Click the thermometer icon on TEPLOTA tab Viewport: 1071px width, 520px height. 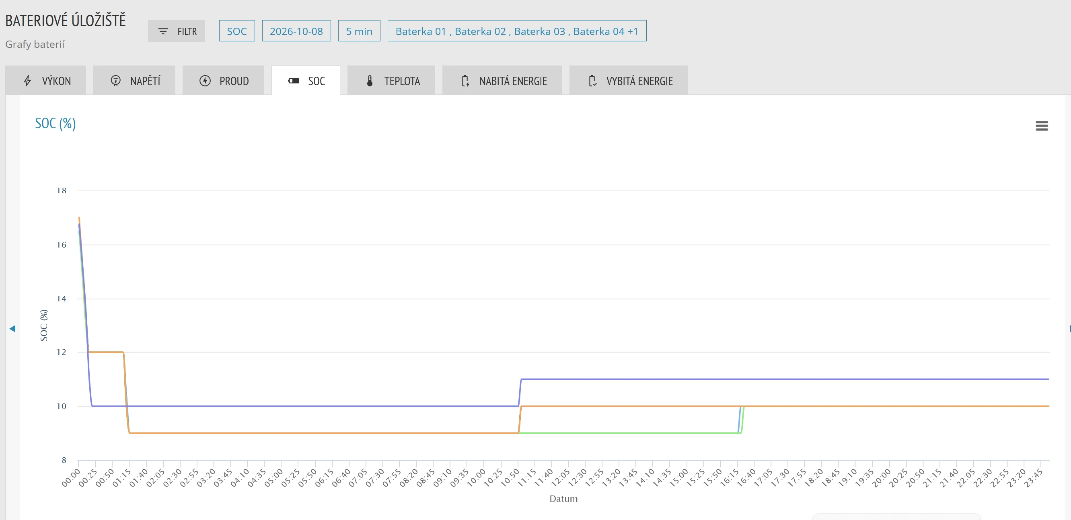click(370, 81)
